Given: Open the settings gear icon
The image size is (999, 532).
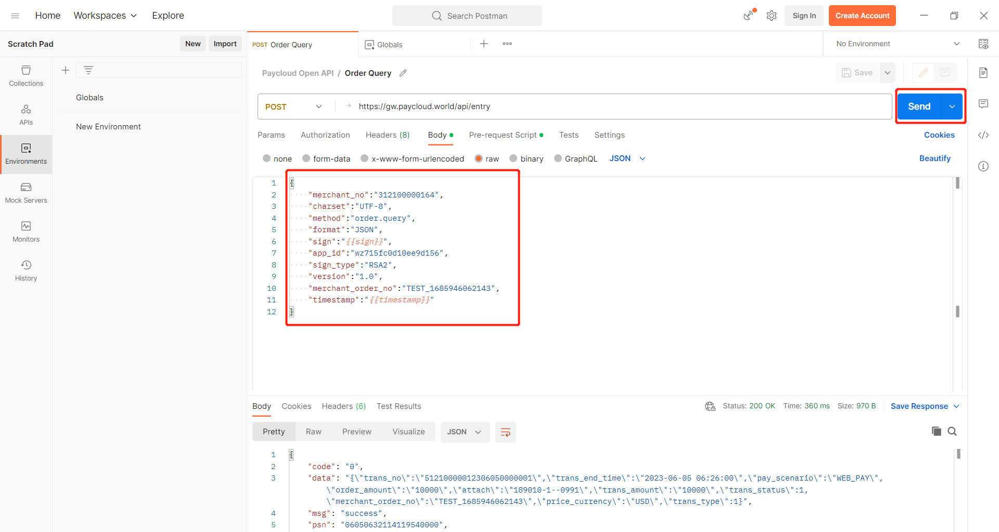Looking at the screenshot, I should [772, 16].
